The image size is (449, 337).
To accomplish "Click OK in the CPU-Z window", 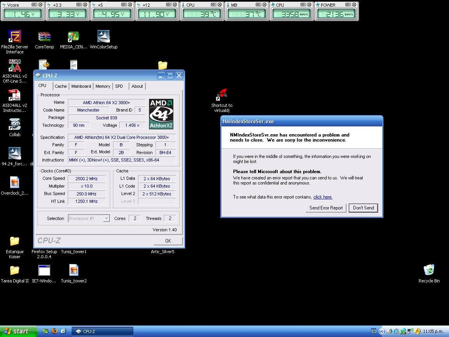I will click(168, 241).
